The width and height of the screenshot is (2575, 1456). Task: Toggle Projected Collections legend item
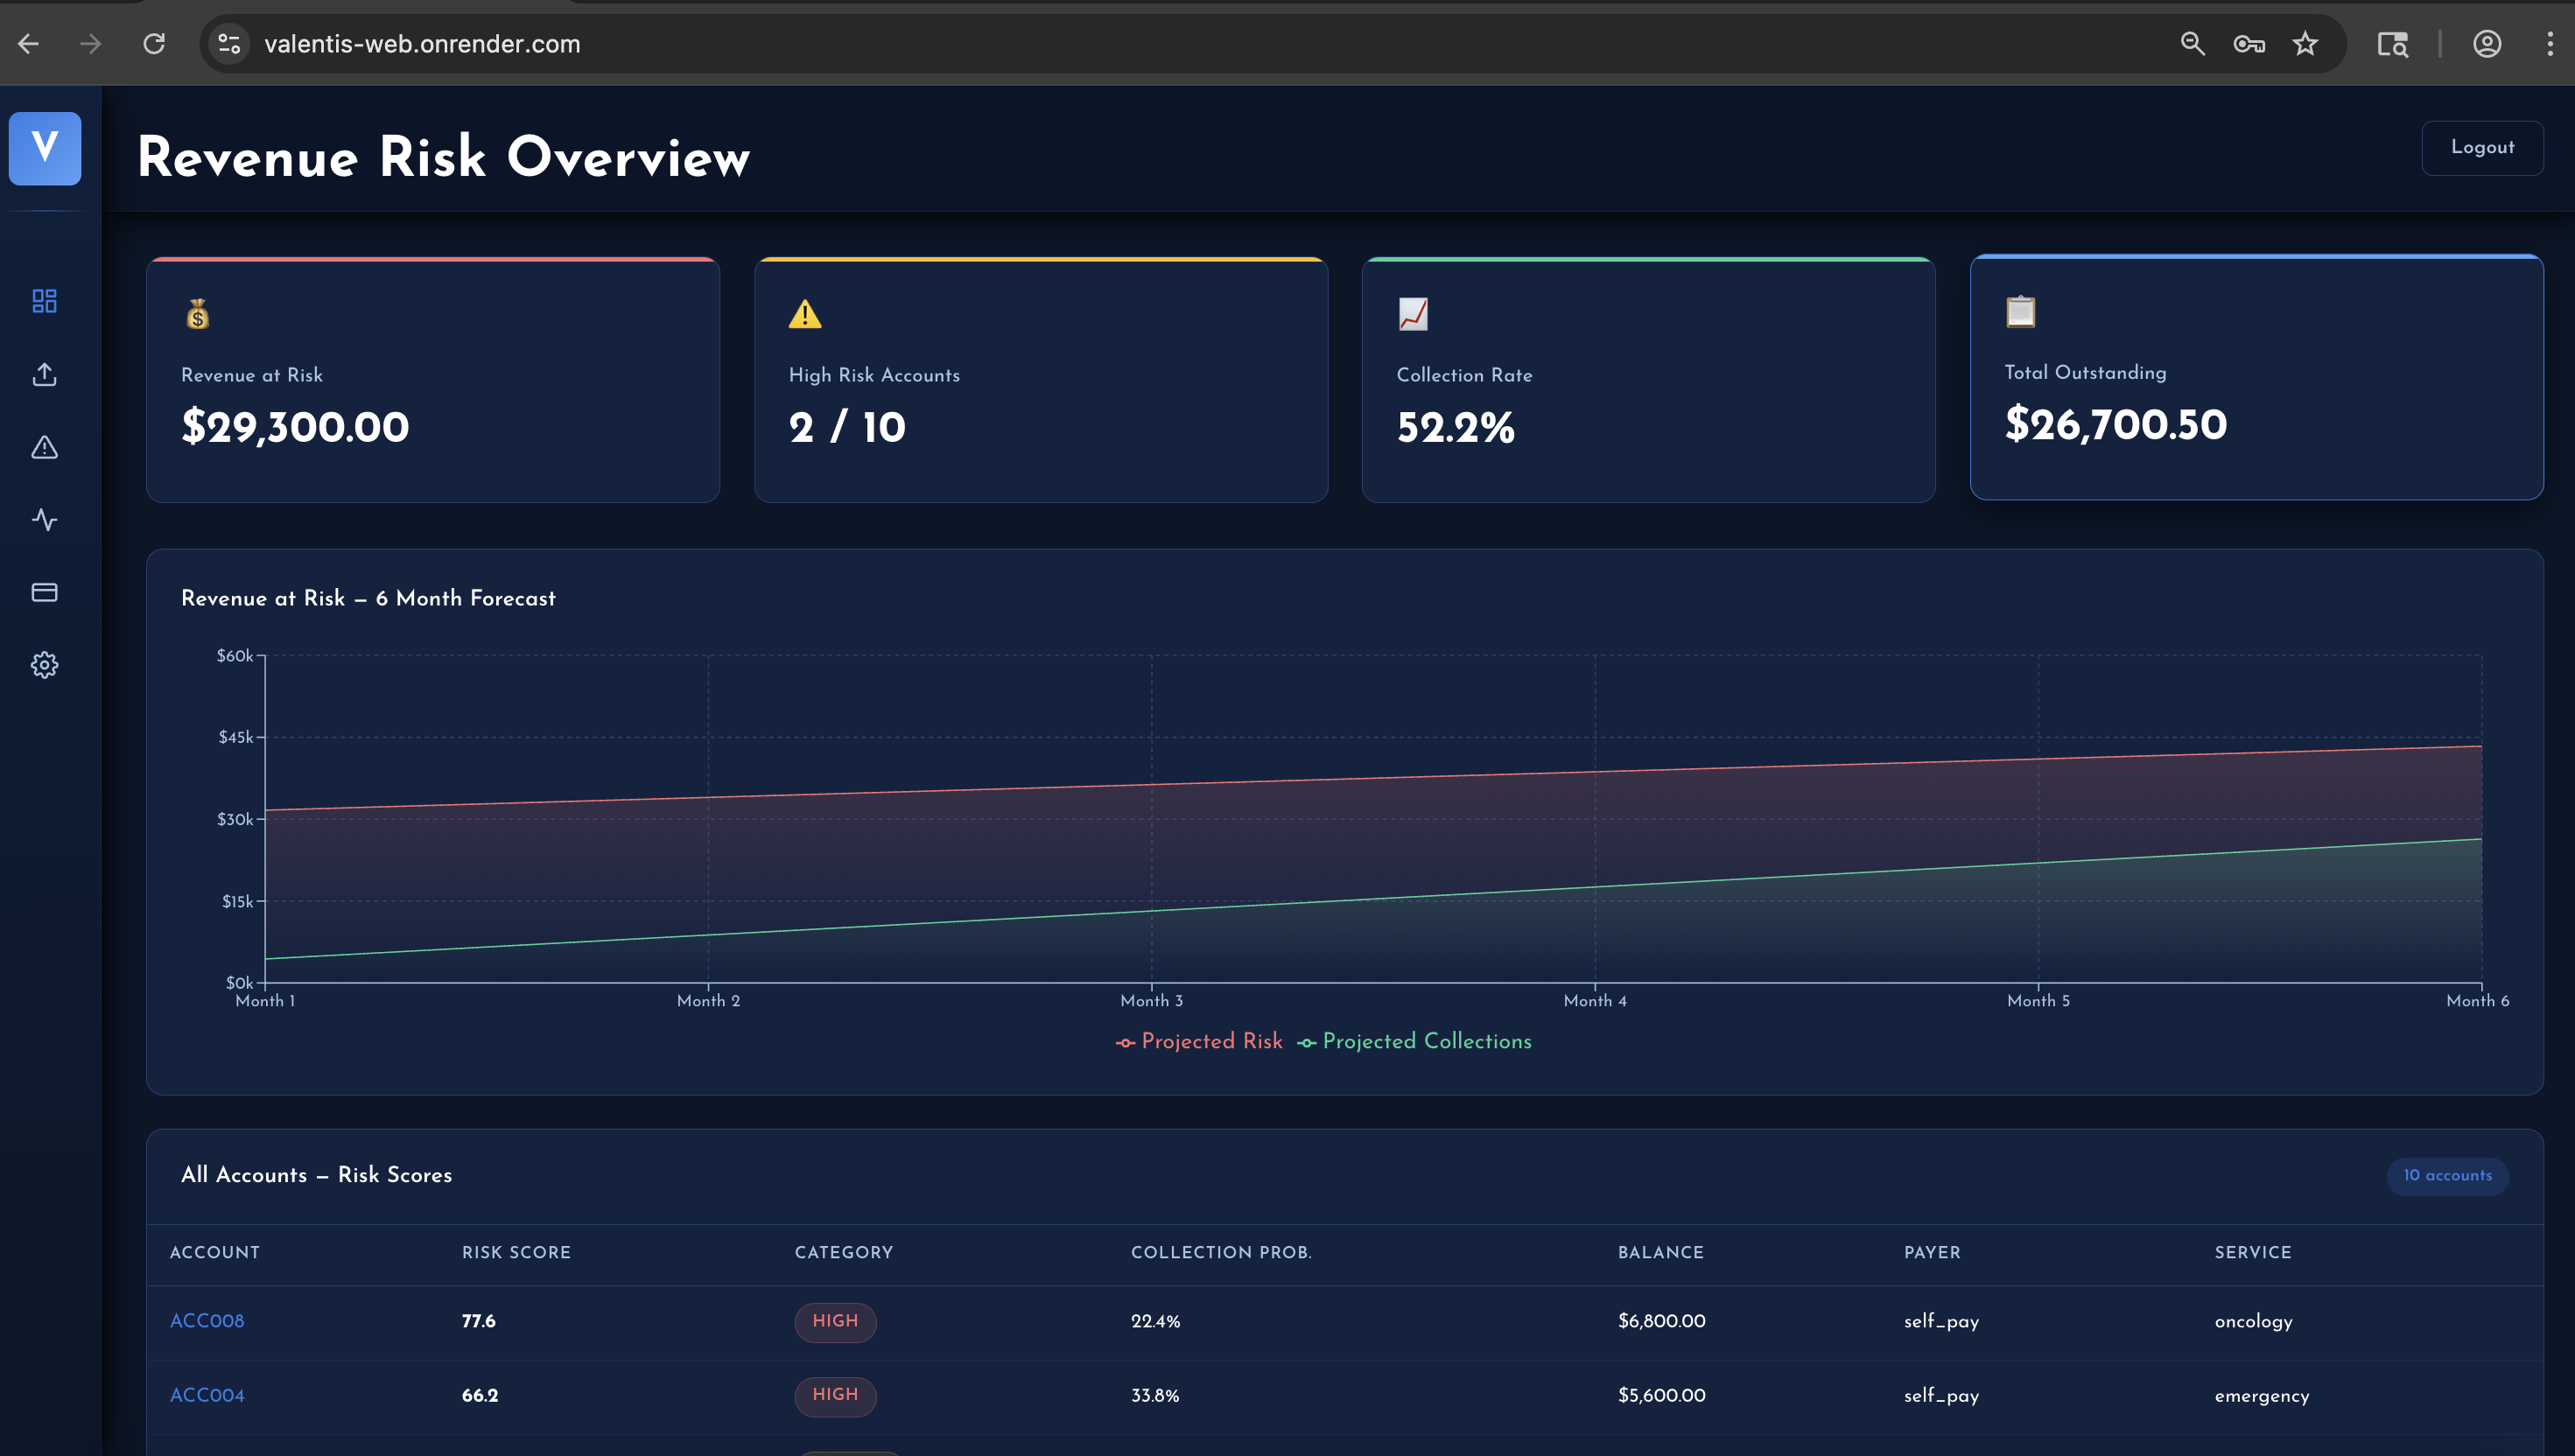point(1414,1041)
